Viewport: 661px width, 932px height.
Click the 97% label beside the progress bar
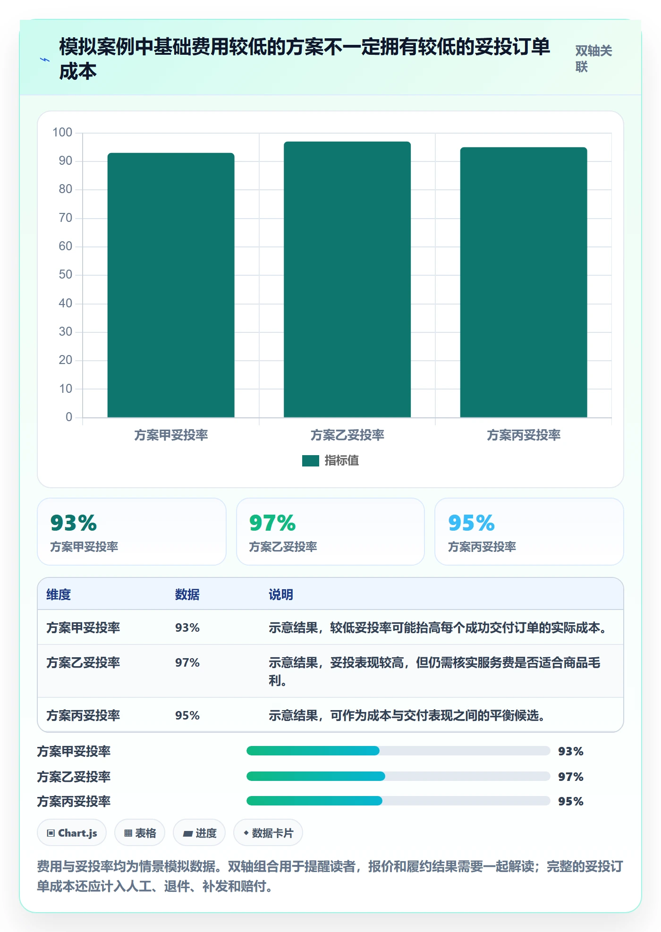(x=571, y=777)
